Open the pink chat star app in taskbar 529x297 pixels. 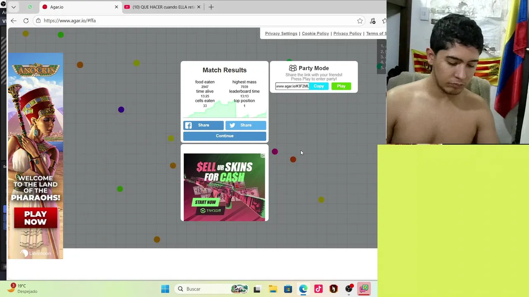tap(364, 289)
